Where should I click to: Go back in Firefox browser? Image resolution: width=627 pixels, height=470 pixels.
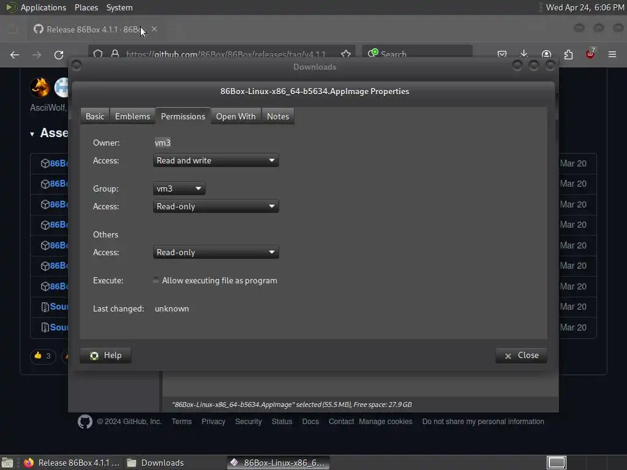15,54
